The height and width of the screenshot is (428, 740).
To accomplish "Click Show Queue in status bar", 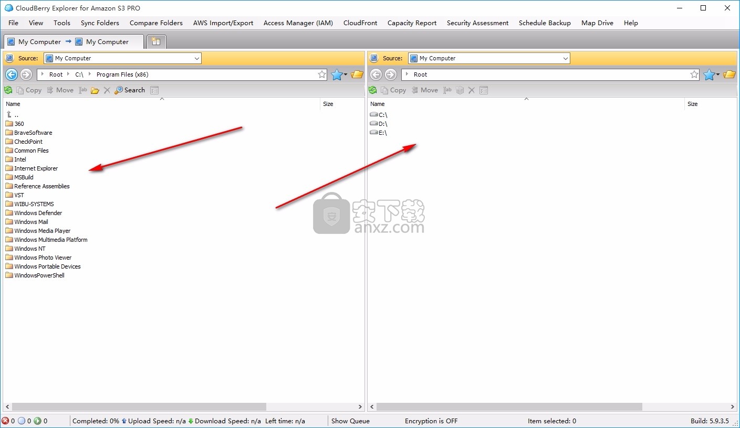I will tap(350, 421).
